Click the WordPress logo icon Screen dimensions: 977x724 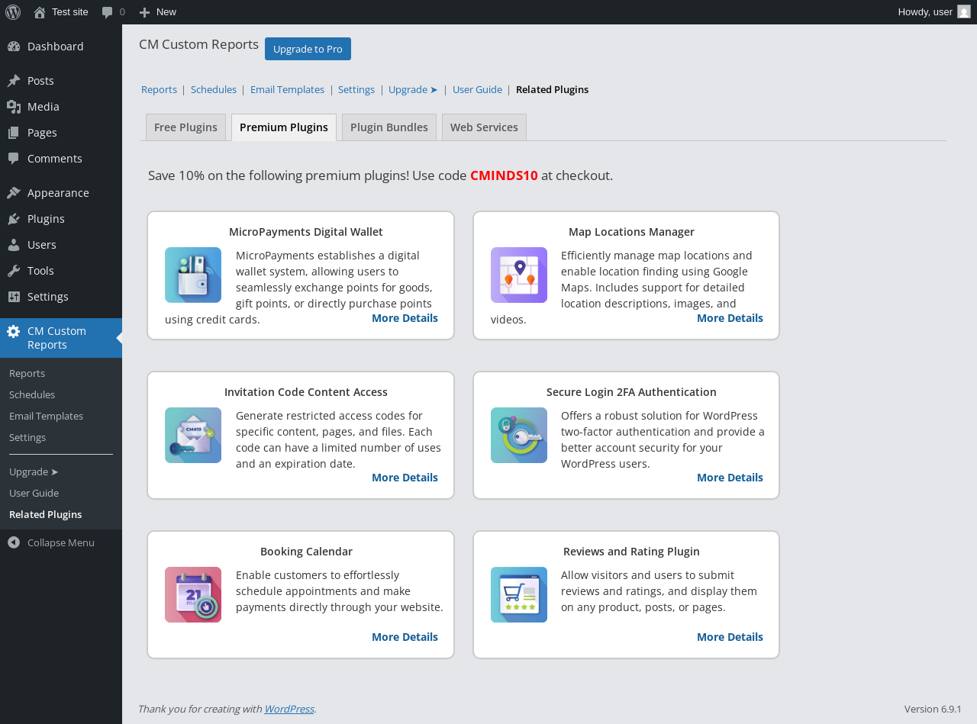13,12
